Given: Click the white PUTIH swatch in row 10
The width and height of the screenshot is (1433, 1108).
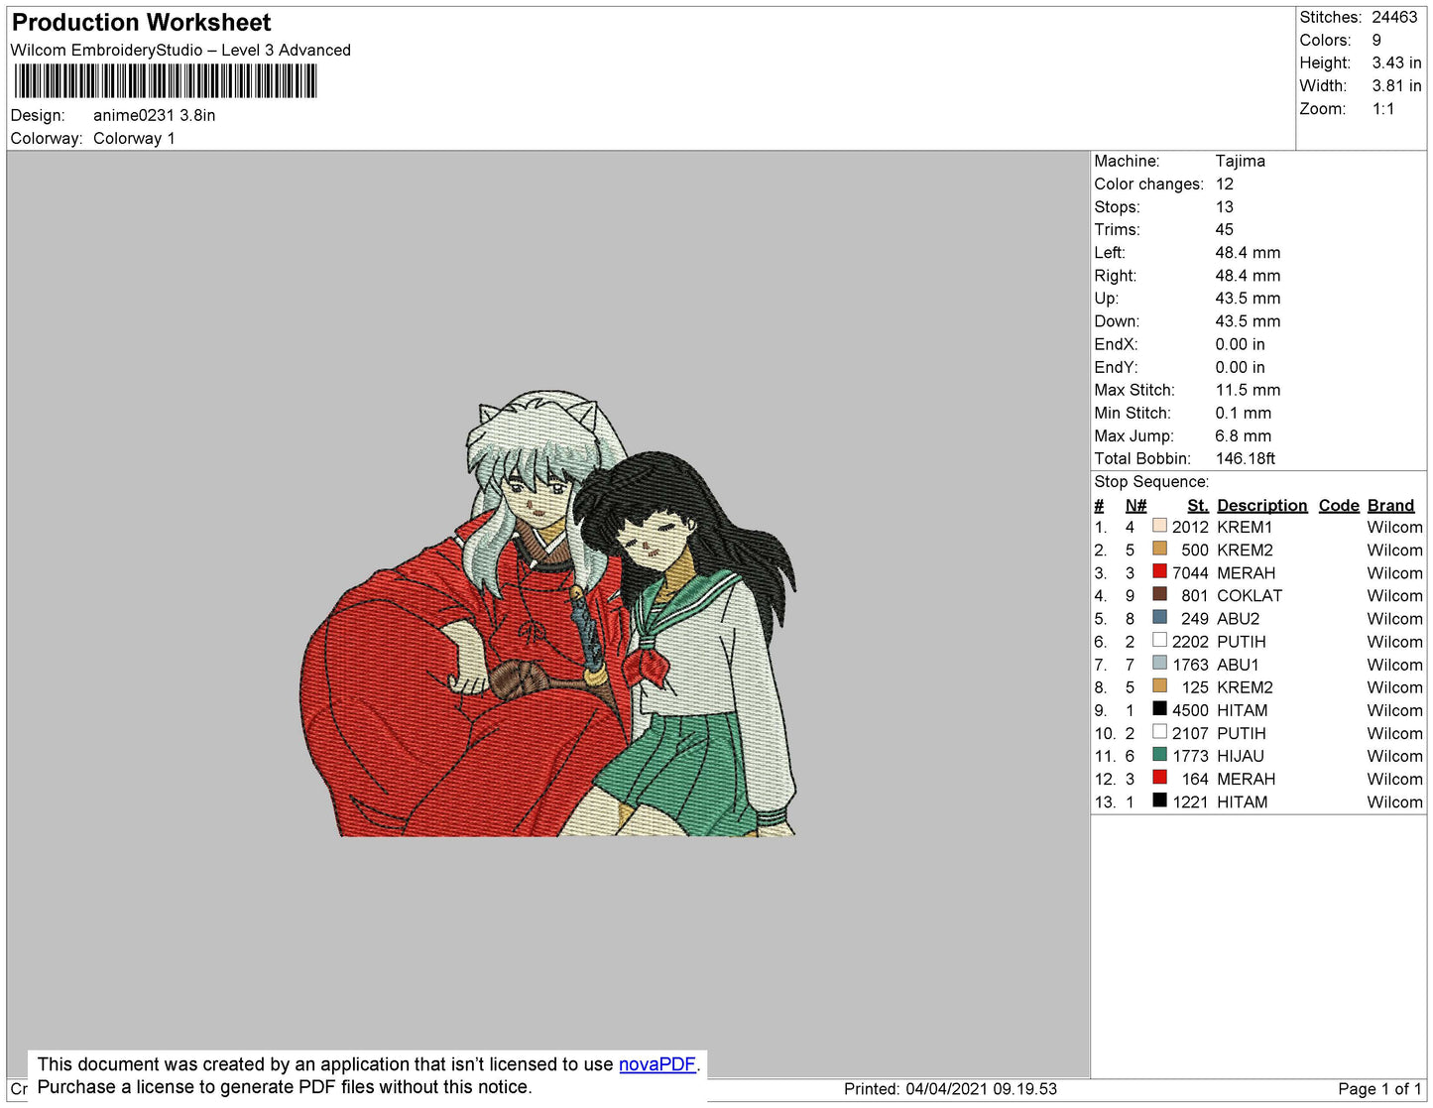Looking at the screenshot, I should [x=1159, y=731].
